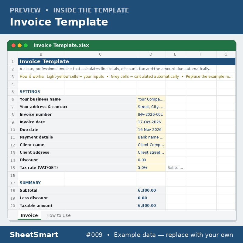243x243 pixels.
Task: Select column B header
Action: [41, 54]
